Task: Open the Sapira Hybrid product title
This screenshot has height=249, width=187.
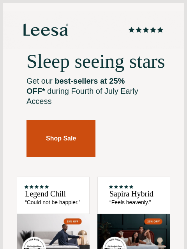Action: click(x=131, y=194)
